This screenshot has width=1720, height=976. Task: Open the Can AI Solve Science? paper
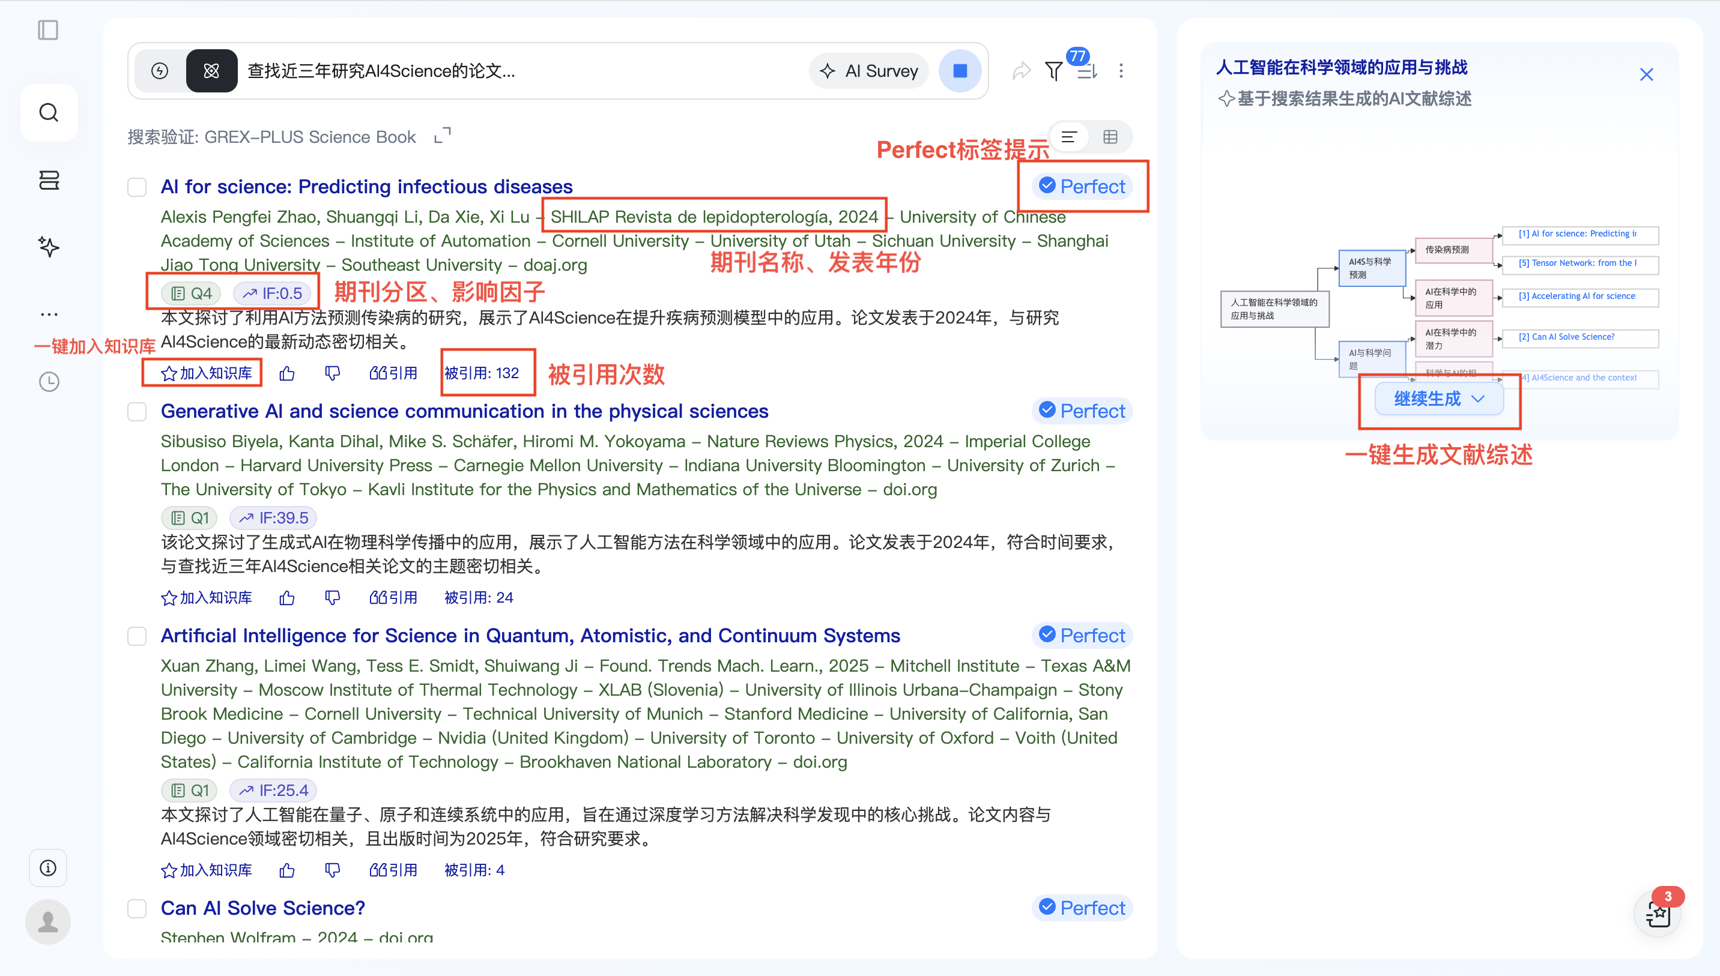point(263,908)
